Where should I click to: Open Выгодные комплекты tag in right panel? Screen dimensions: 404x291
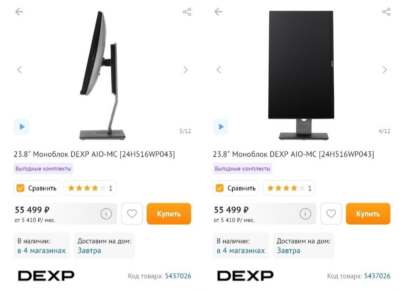242,169
